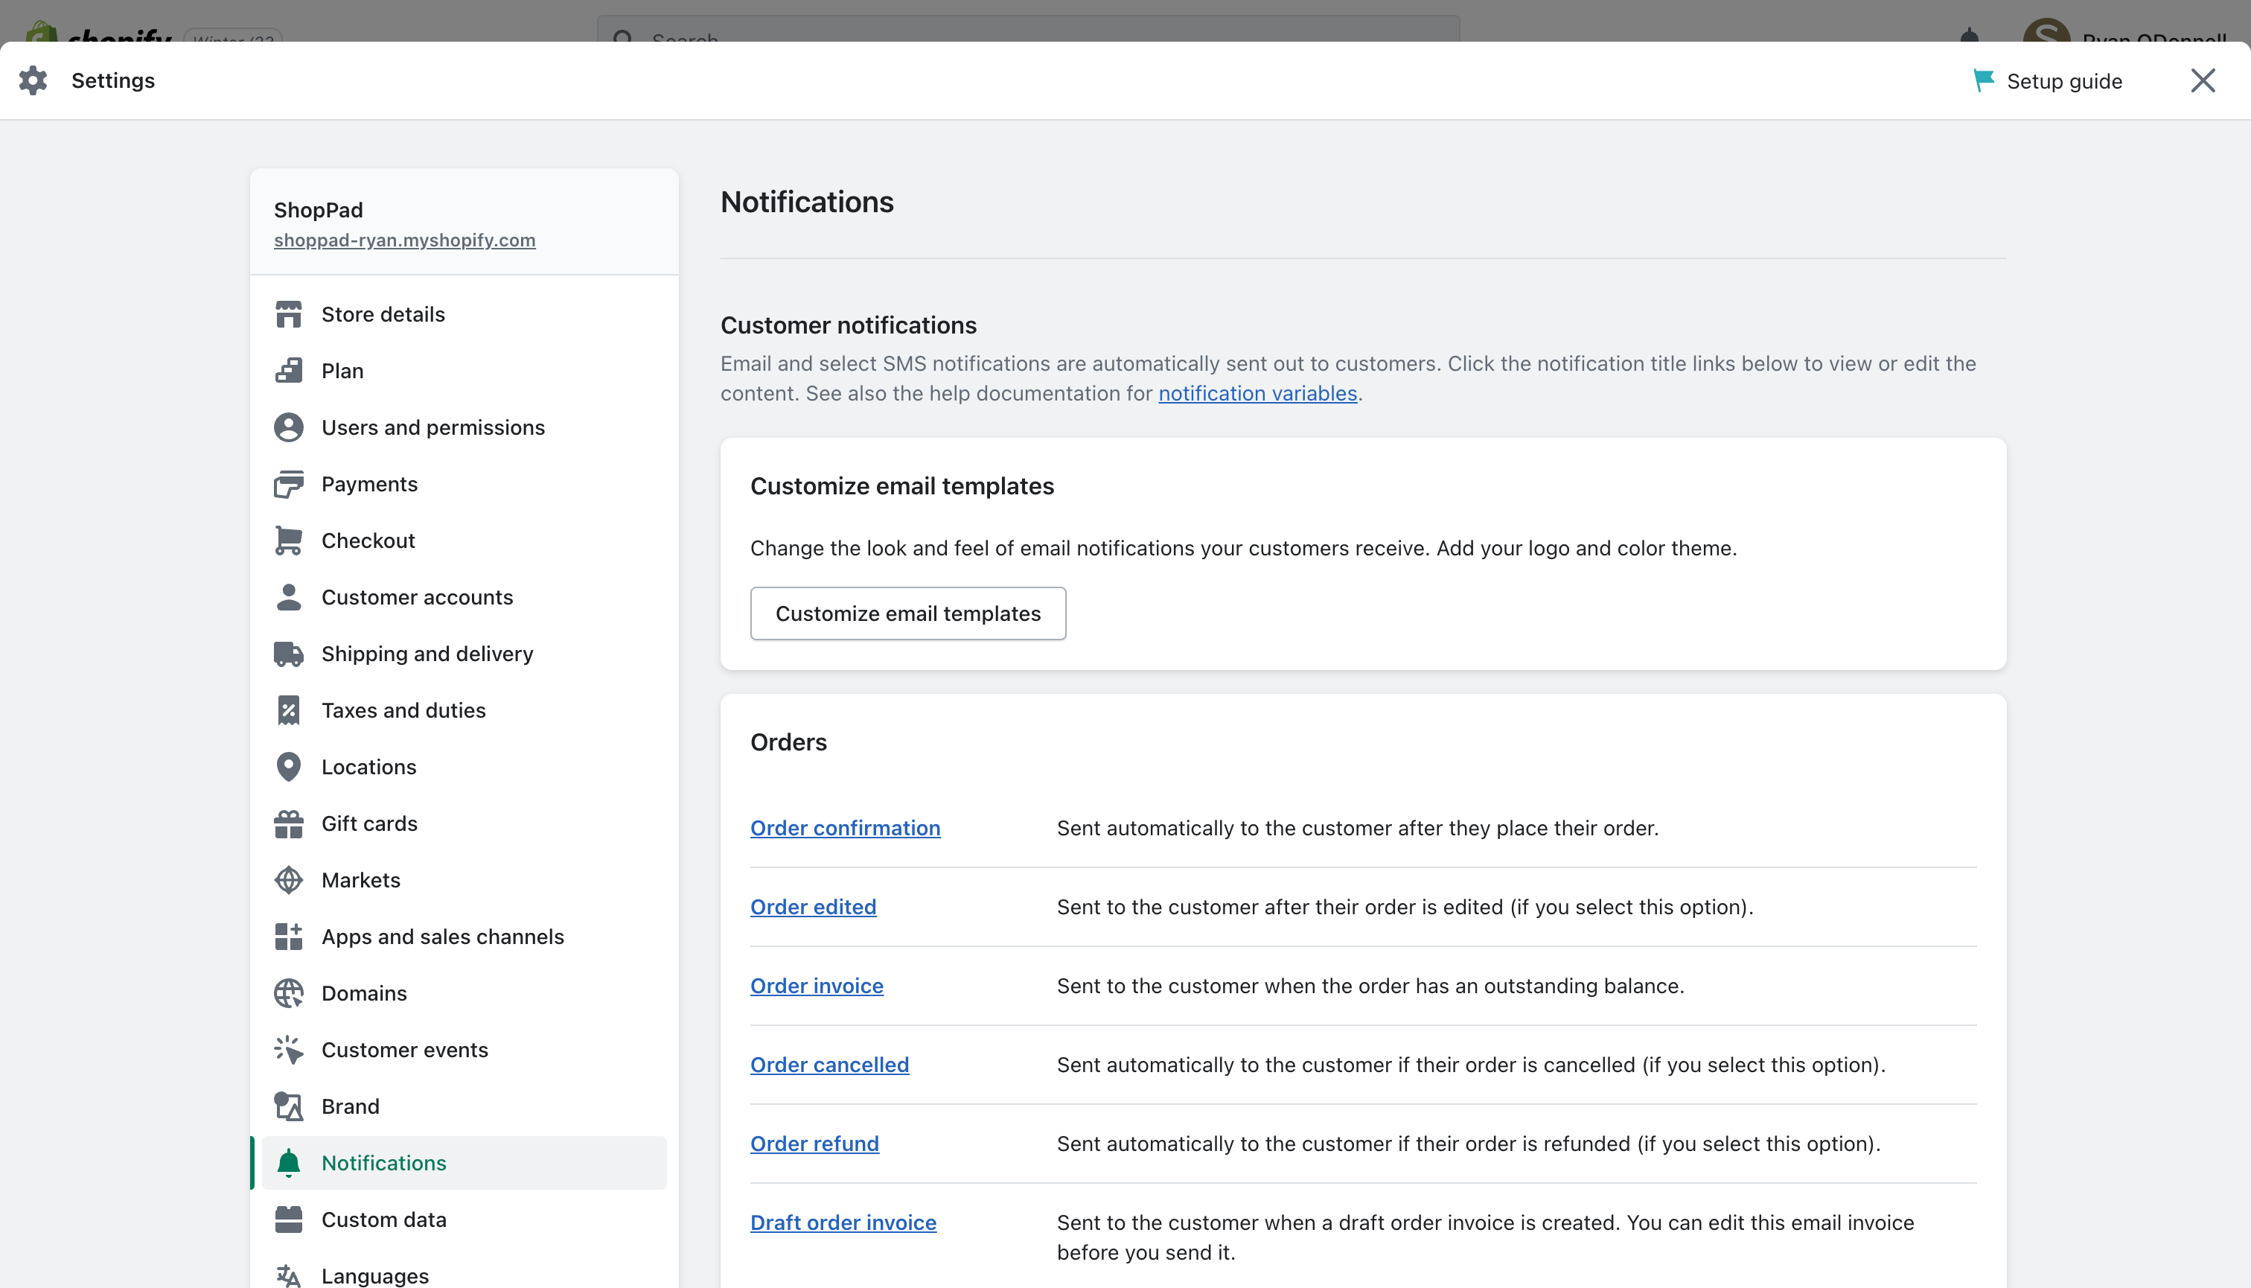
Task: Click Customer accounts in the sidebar
Action: pyautogui.click(x=418, y=597)
